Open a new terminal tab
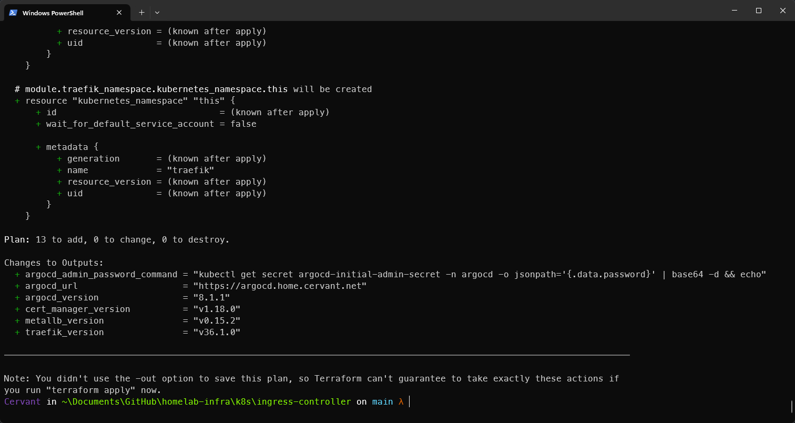The image size is (795, 423). point(141,12)
